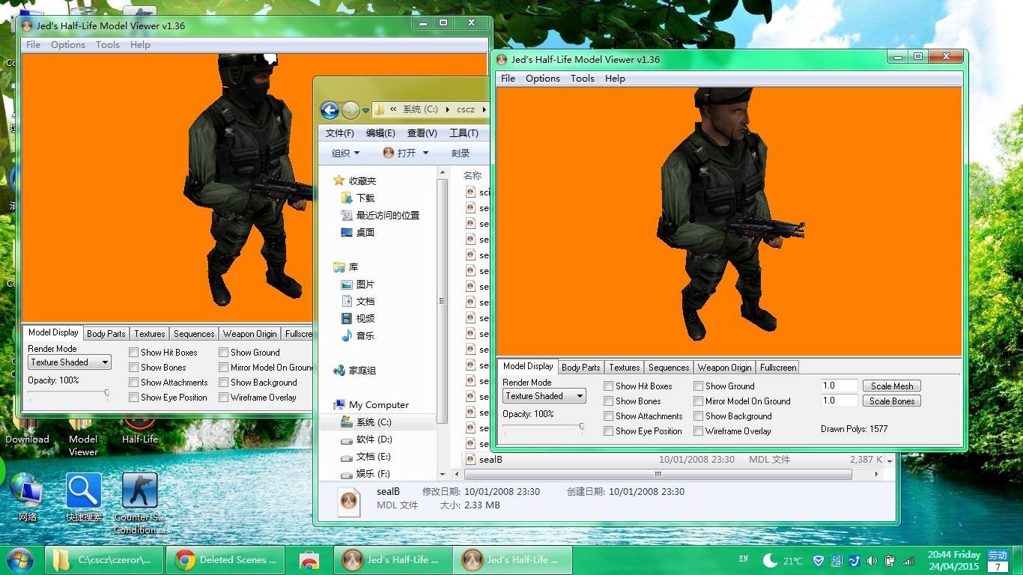The image size is (1023, 575).
Task: Enable Show Bones in right viewer
Action: [x=609, y=401]
